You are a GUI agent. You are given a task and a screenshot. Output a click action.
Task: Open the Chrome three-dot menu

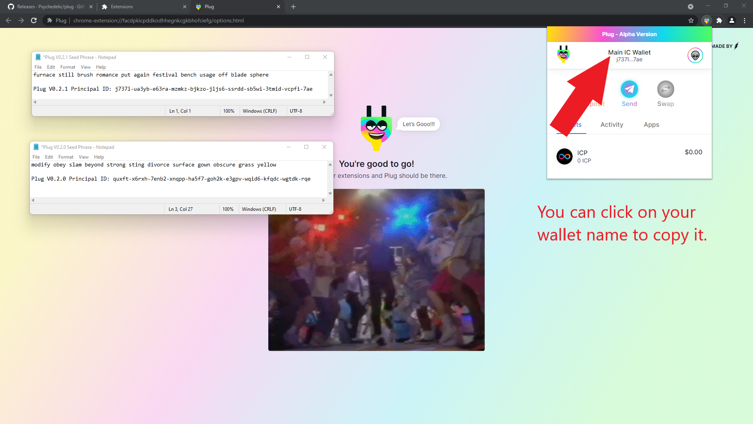coord(744,20)
